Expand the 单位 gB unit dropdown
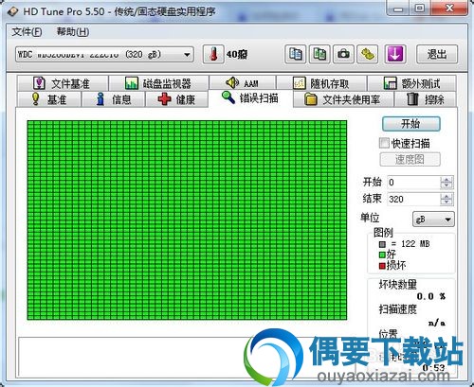This screenshot has width=474, height=387. point(433,220)
